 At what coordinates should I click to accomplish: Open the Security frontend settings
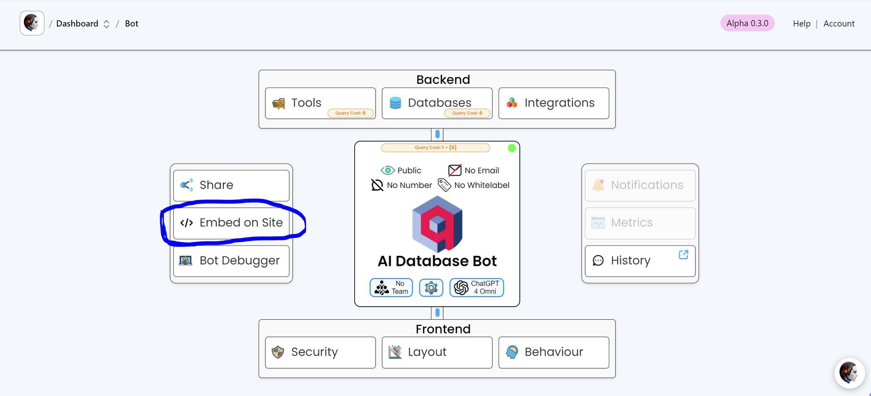320,352
